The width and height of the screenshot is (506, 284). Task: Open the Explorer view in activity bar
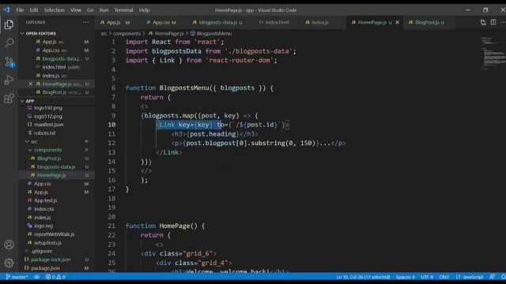coord(9,24)
